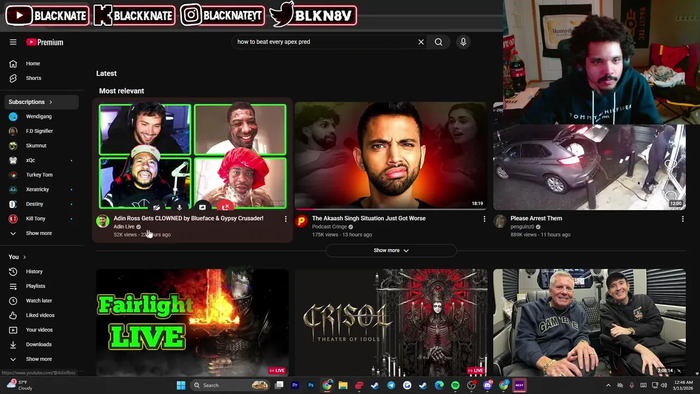Clear the search query with X

421,42
